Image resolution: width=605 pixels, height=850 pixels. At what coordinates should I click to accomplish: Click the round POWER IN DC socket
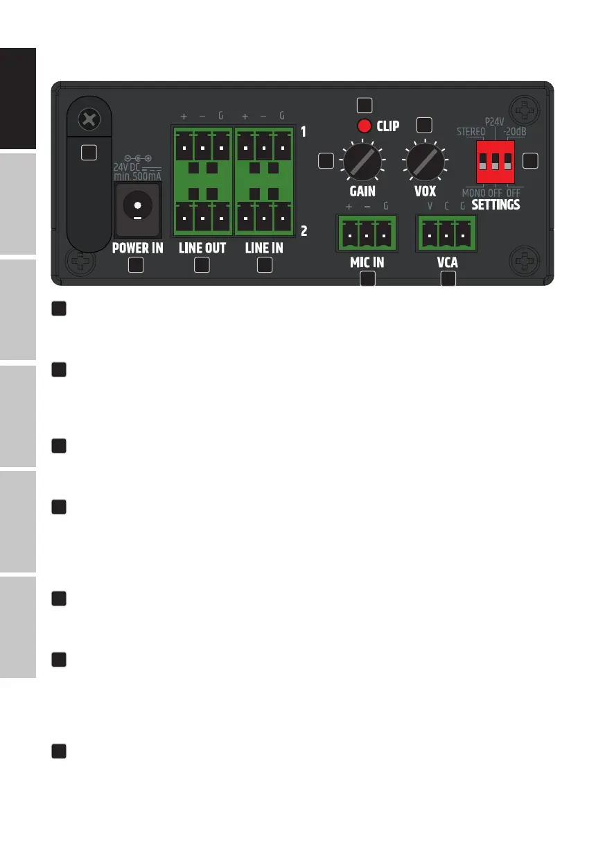tap(139, 207)
